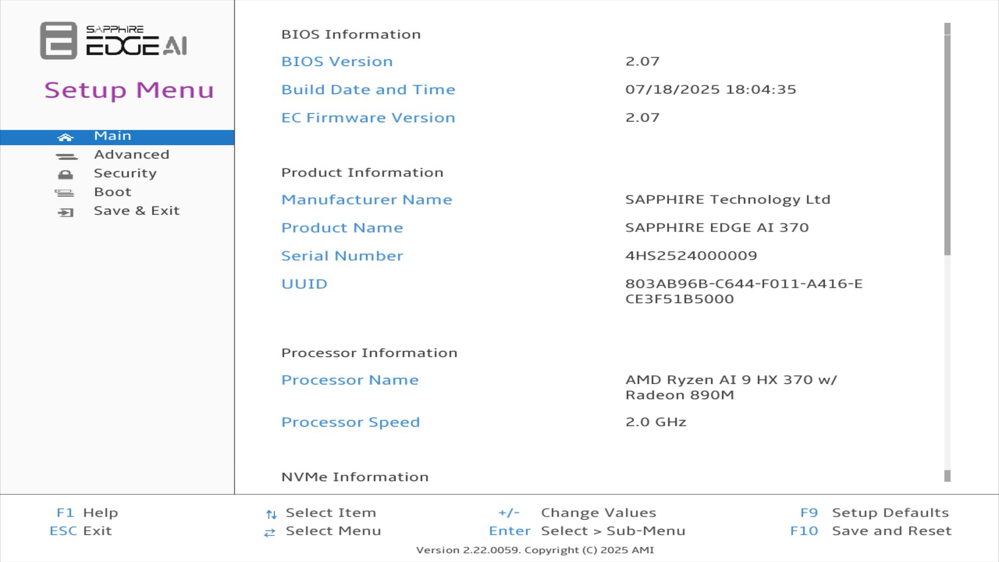Open the Advanced menu
This screenshot has height=562, width=999.
point(132,155)
